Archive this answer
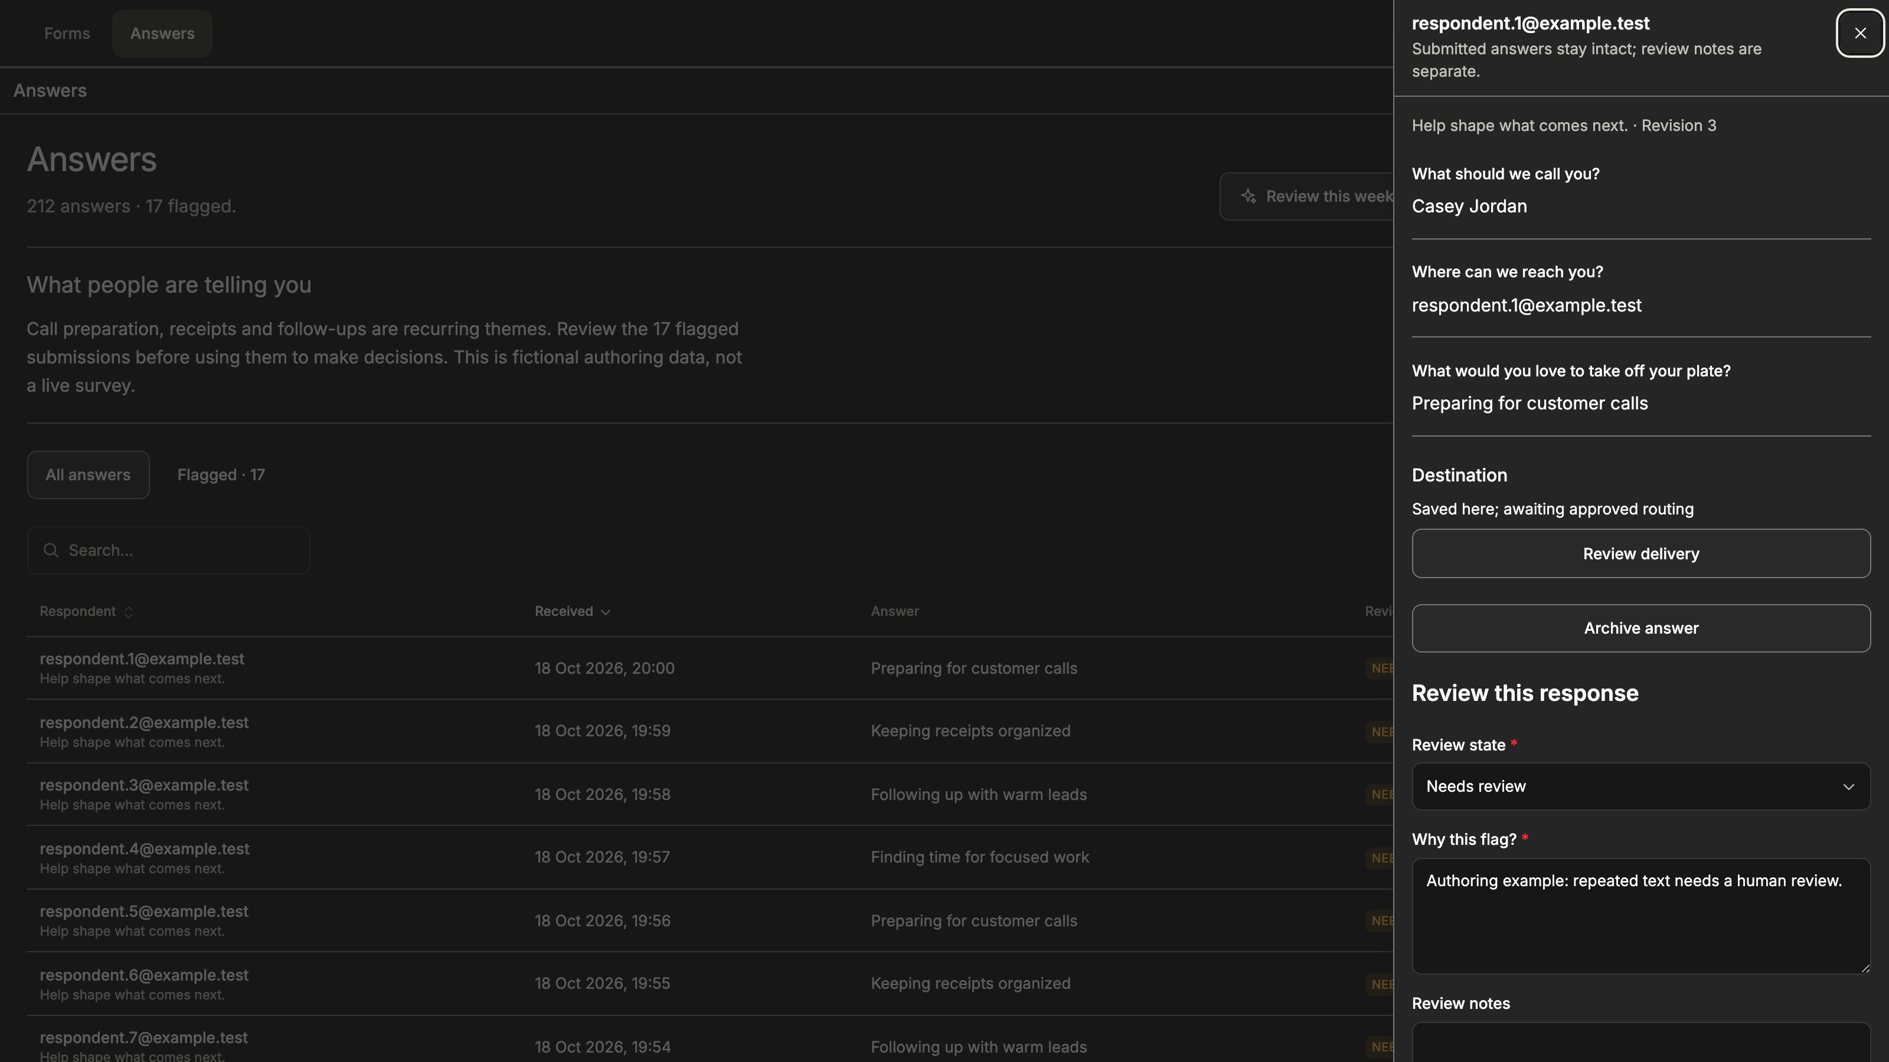 (1640, 628)
